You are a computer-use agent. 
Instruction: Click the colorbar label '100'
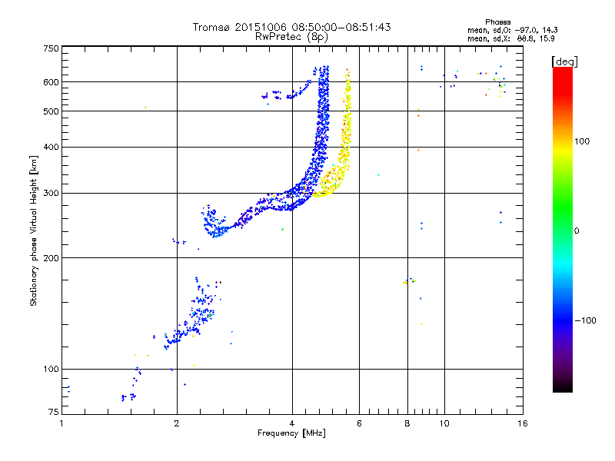pyautogui.click(x=582, y=141)
